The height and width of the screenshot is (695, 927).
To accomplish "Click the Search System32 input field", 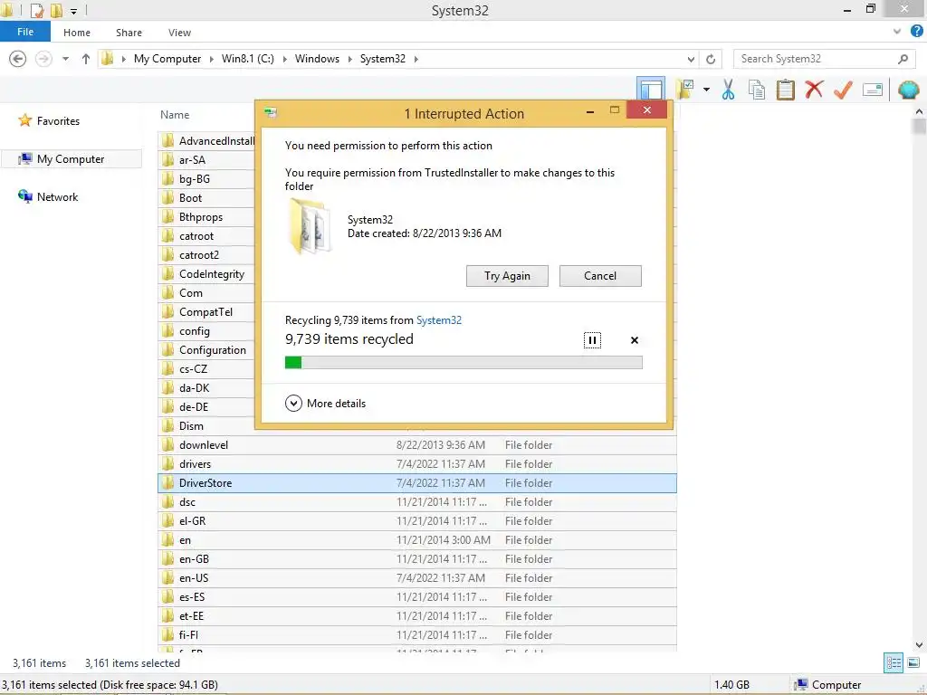I will (816, 59).
